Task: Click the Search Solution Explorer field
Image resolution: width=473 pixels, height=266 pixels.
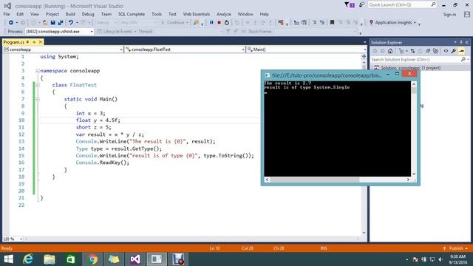Action: click(420, 60)
